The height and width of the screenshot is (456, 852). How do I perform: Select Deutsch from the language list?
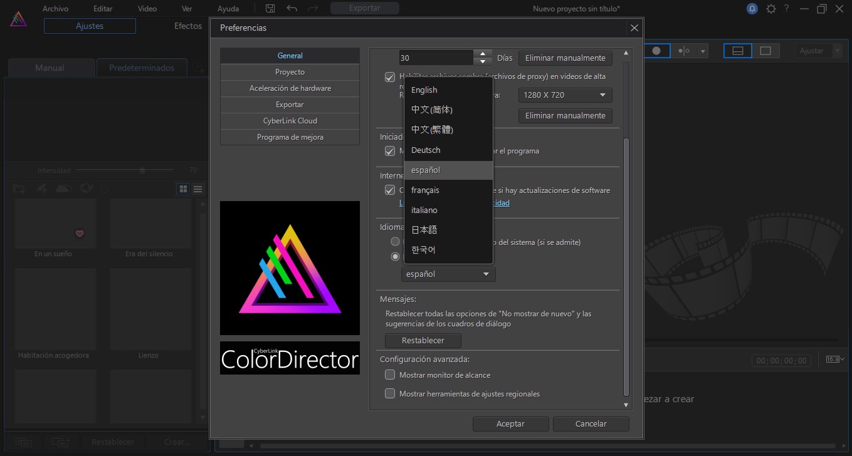click(x=426, y=150)
